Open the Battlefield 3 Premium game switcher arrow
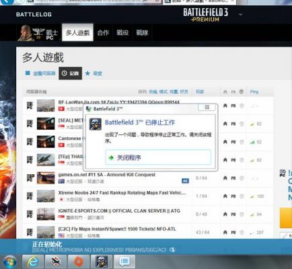292x269 pixels. click(240, 15)
